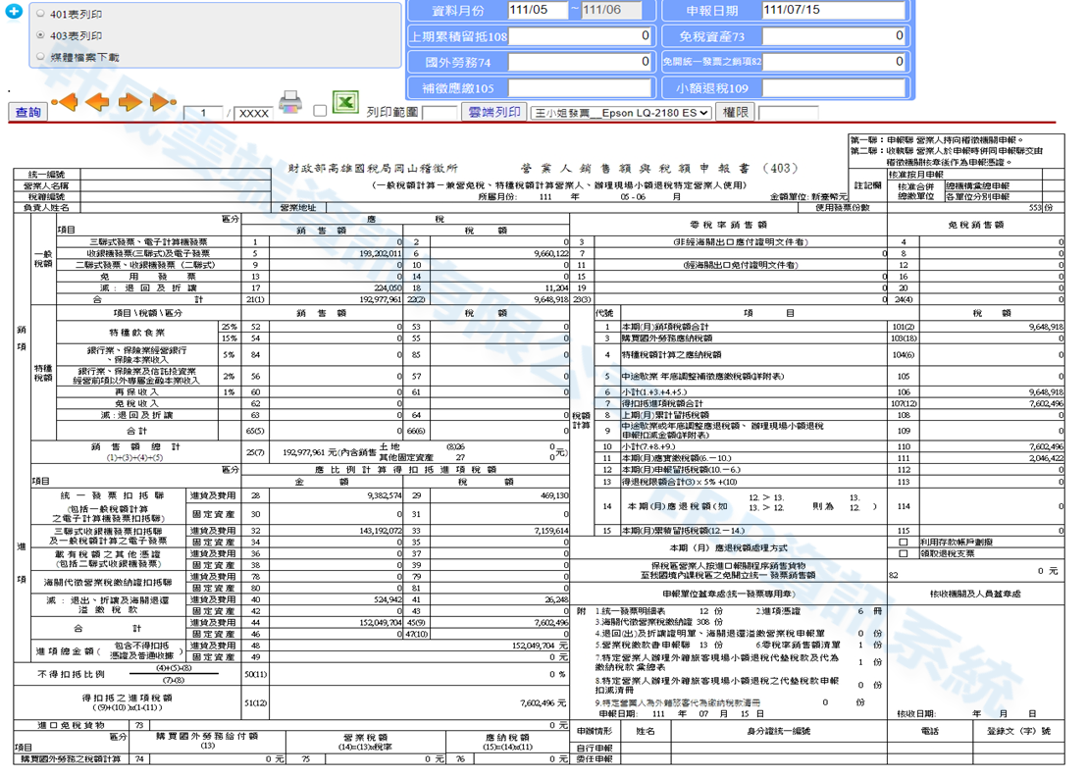Go to the first page arrow

pos(64,103)
